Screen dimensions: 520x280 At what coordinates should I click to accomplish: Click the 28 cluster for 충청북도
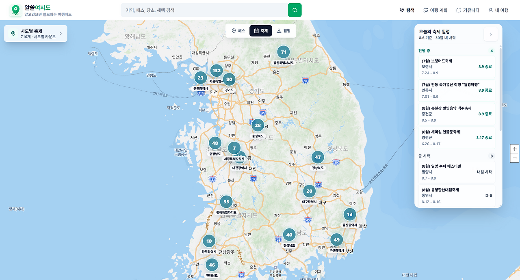click(258, 125)
